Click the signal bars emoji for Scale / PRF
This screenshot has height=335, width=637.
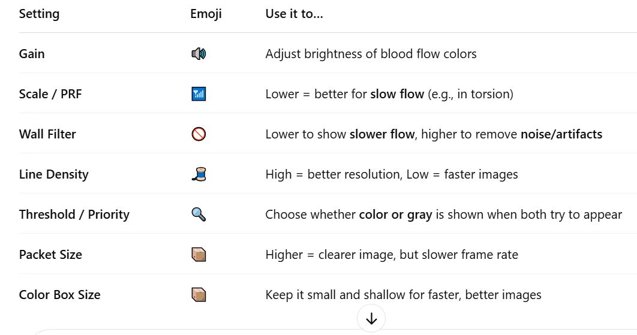(x=199, y=94)
